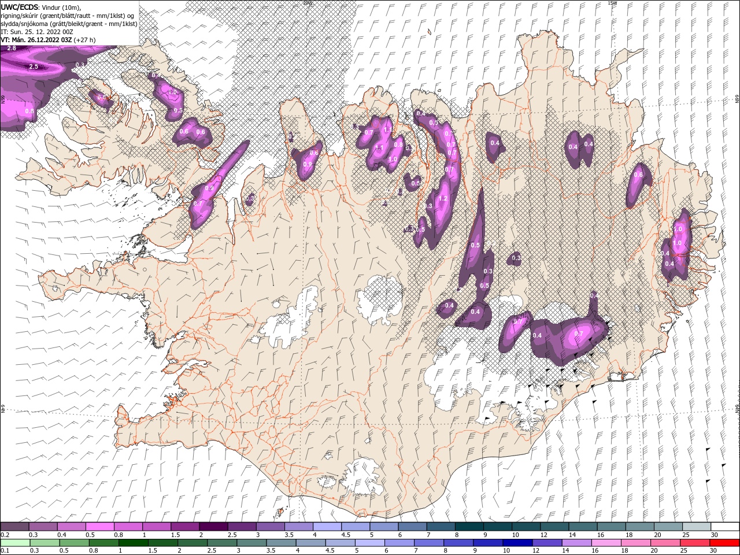Pick the white 30 swatch, top scale
740x555 pixels.
point(725,527)
